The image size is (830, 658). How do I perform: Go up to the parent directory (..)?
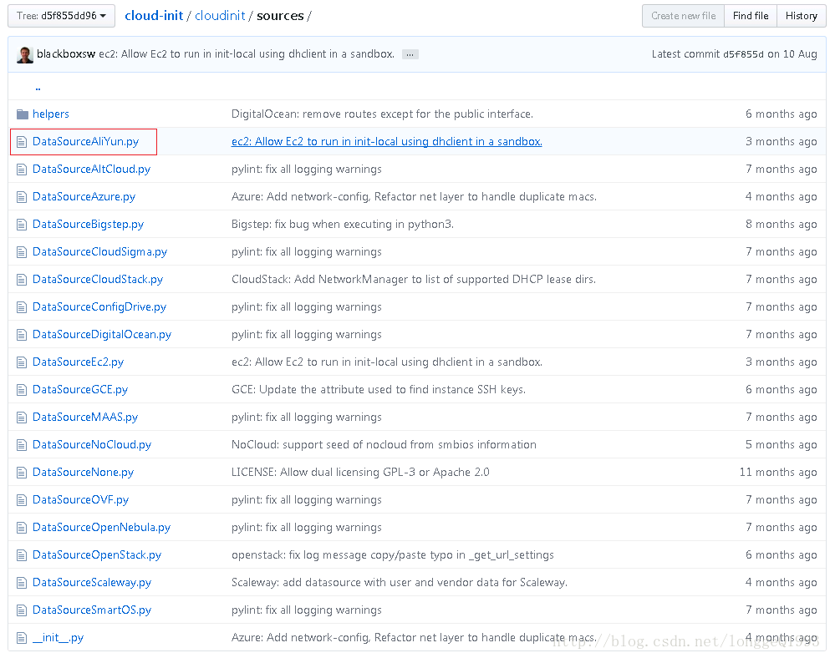[38, 88]
